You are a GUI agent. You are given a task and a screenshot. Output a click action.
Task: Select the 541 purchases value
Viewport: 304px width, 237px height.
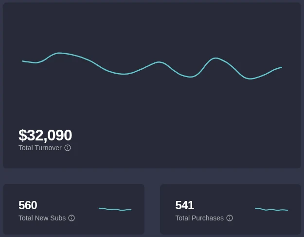click(184, 205)
